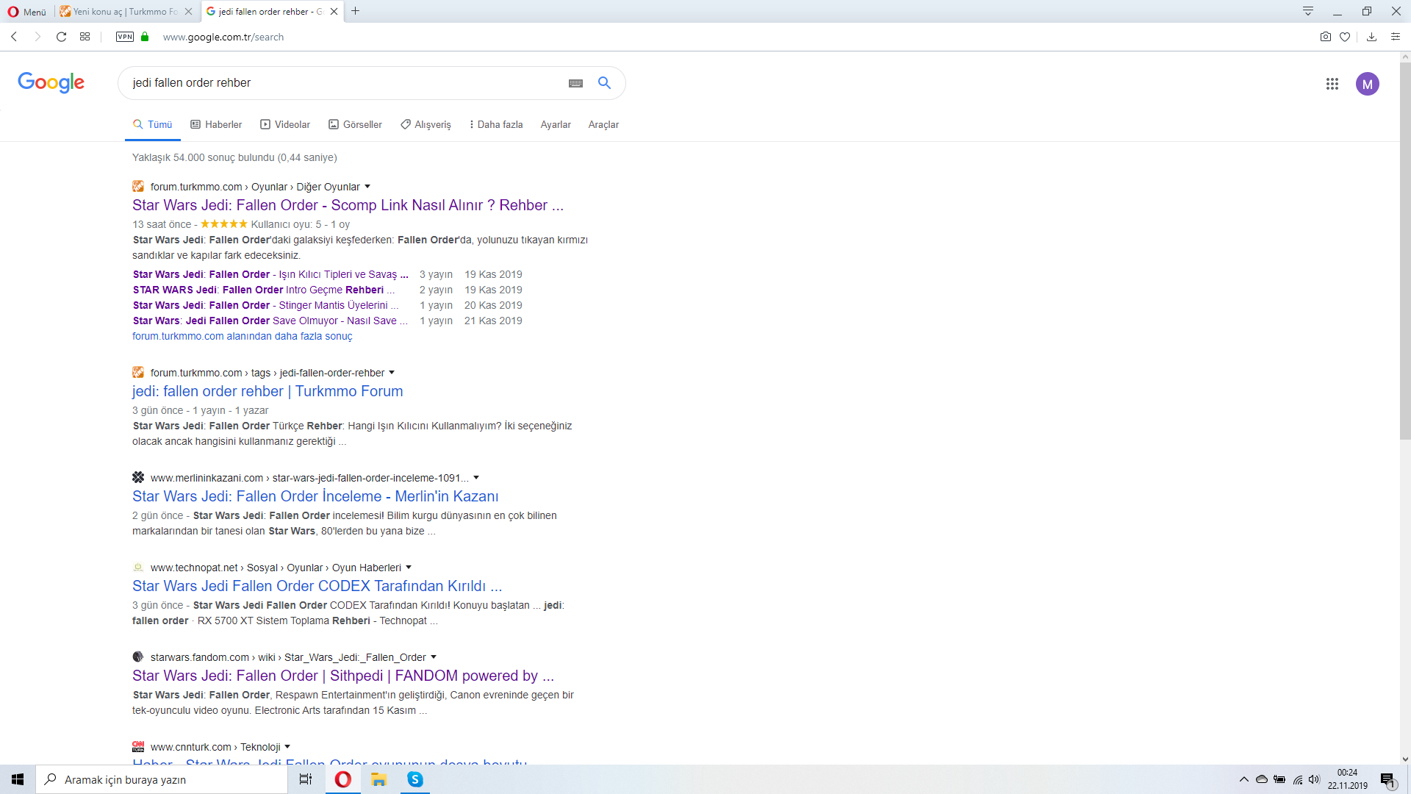Close the Yeni konu aç Turkmmo tab
The width and height of the screenshot is (1411, 794).
coord(189,12)
